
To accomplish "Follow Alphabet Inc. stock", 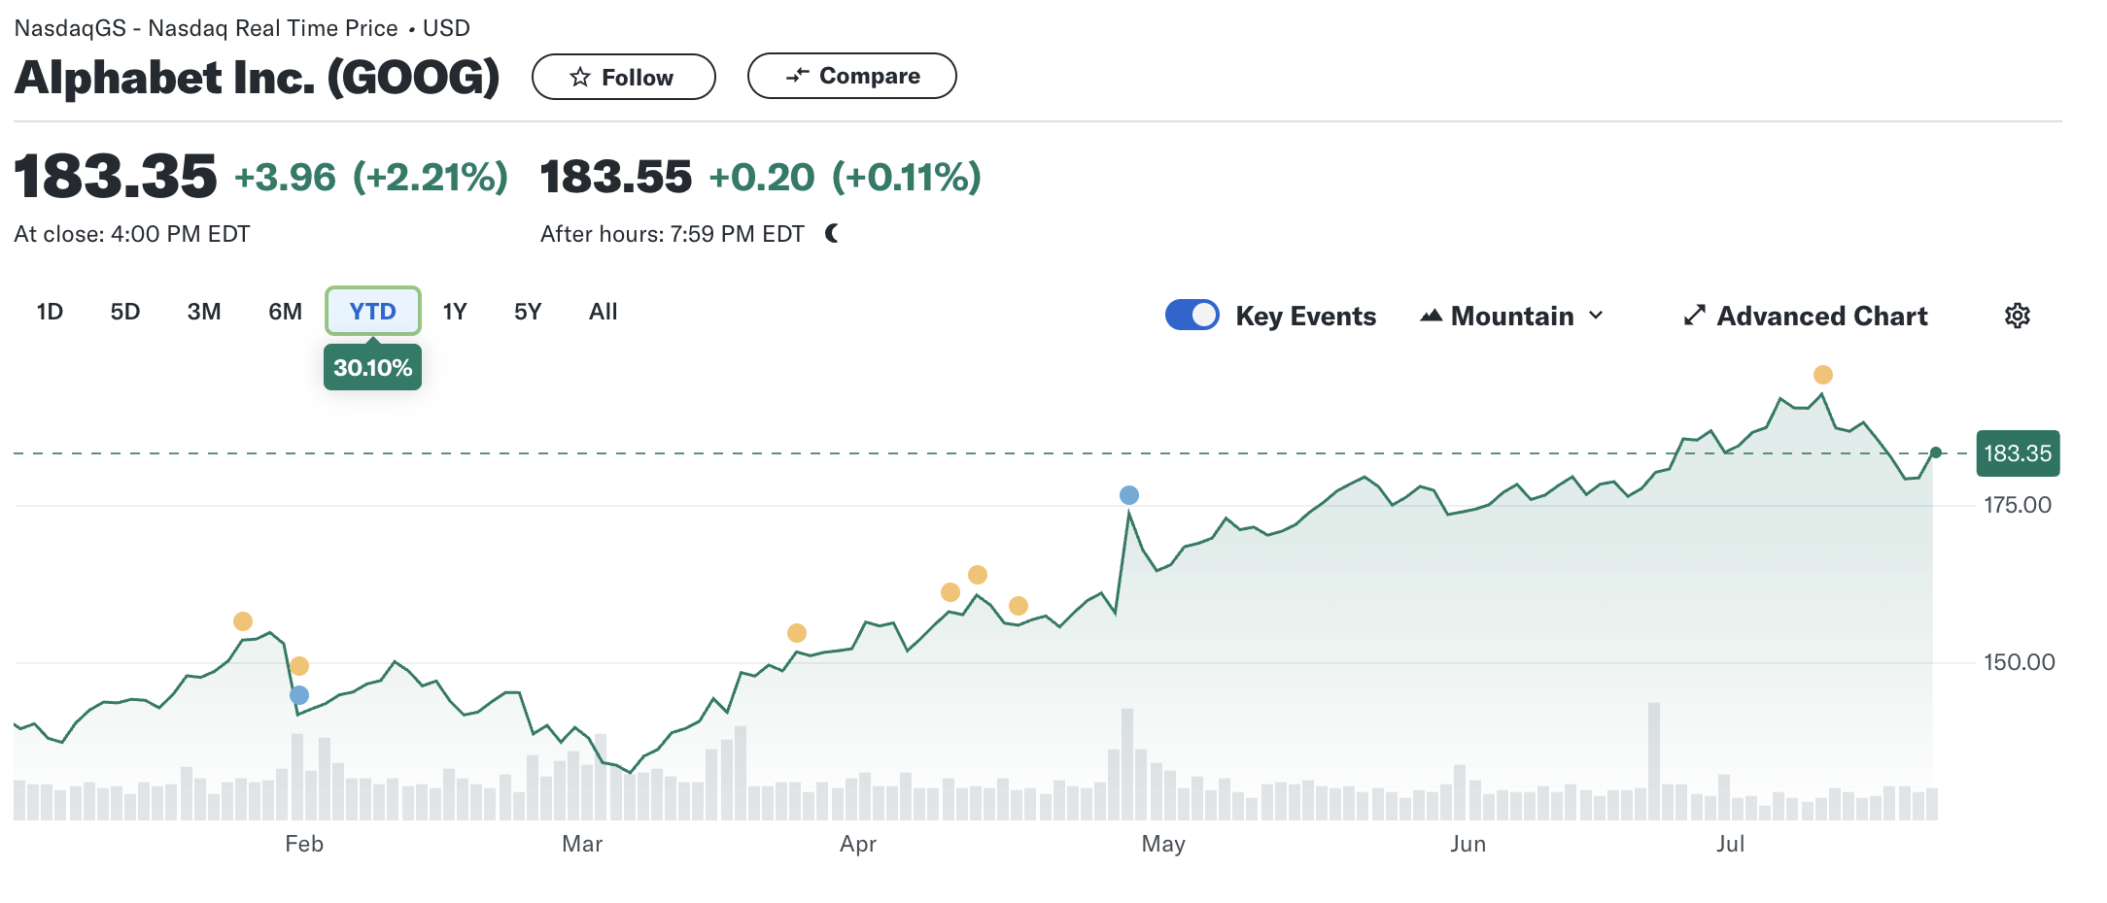I will coord(623,77).
